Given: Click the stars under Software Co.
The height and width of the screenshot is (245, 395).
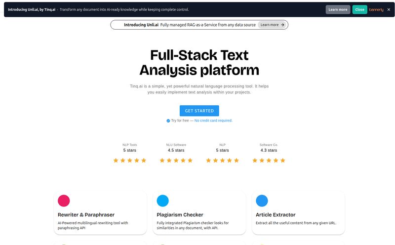Looking at the screenshot, I should (x=269, y=161).
